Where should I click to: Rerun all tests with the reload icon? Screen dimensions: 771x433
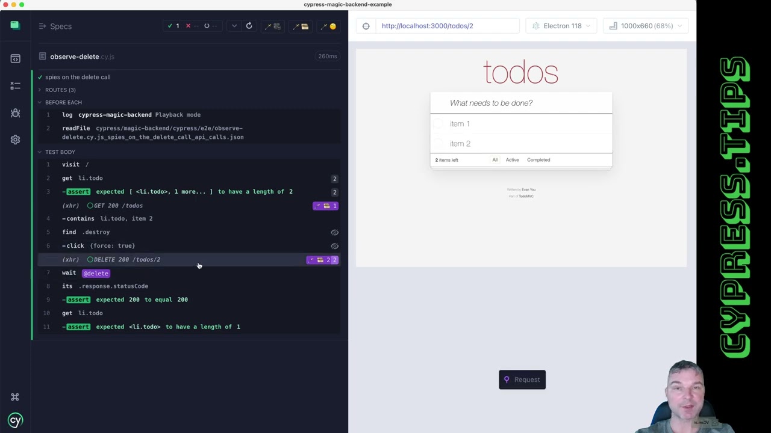(x=249, y=26)
